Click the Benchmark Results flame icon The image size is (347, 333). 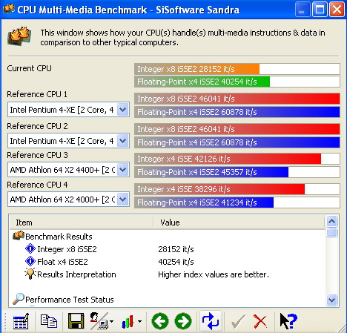(x=19, y=236)
